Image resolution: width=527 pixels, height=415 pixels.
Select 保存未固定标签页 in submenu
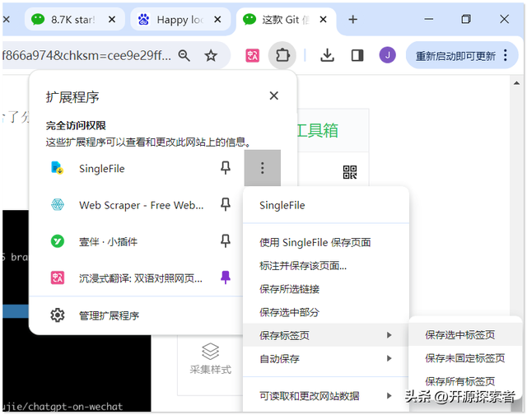point(465,358)
